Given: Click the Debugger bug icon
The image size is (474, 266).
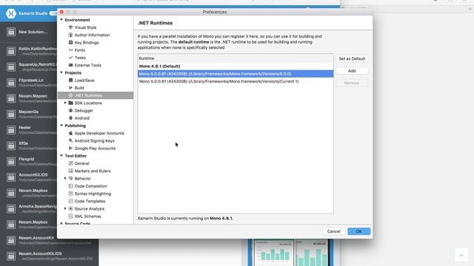Looking at the screenshot, I should click(71, 110).
